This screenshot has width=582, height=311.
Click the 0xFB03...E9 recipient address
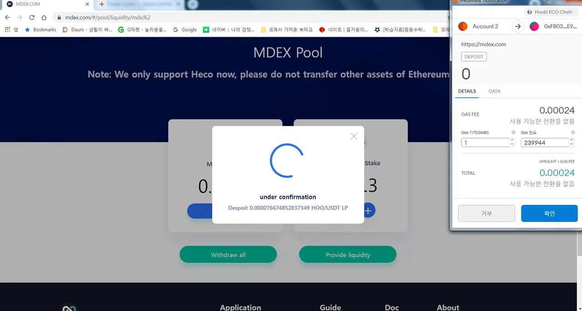561,26
